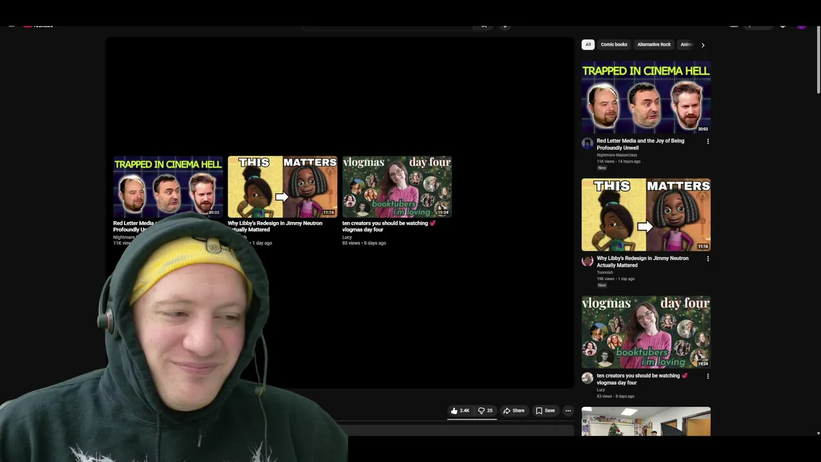The image size is (821, 462).
Task: Dislike the video showing 25 dislikes
Action: [486, 411]
